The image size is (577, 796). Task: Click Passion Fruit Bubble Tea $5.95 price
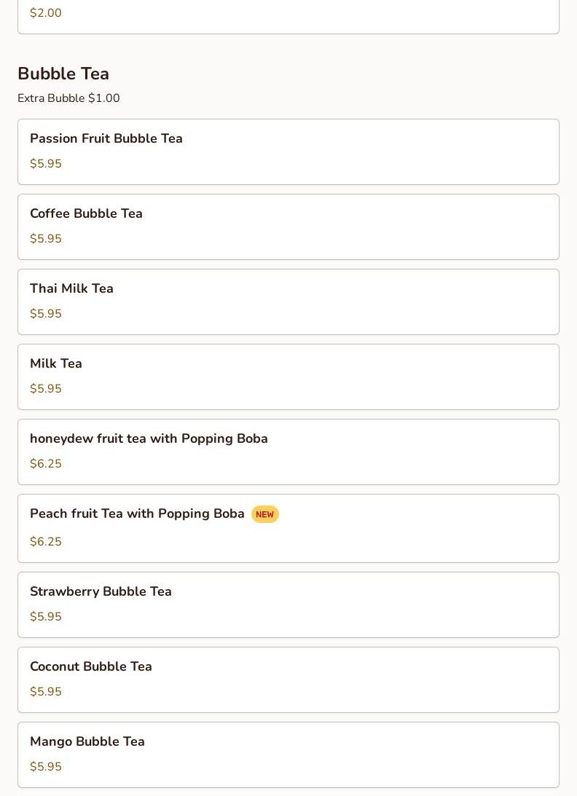(x=46, y=163)
